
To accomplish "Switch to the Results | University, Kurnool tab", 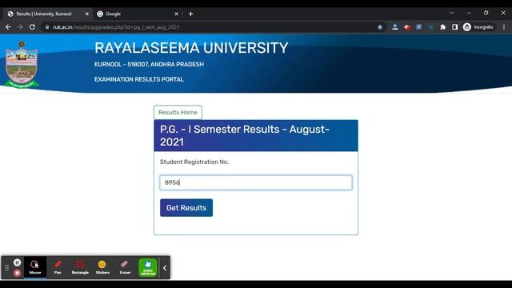I will 47,14.
